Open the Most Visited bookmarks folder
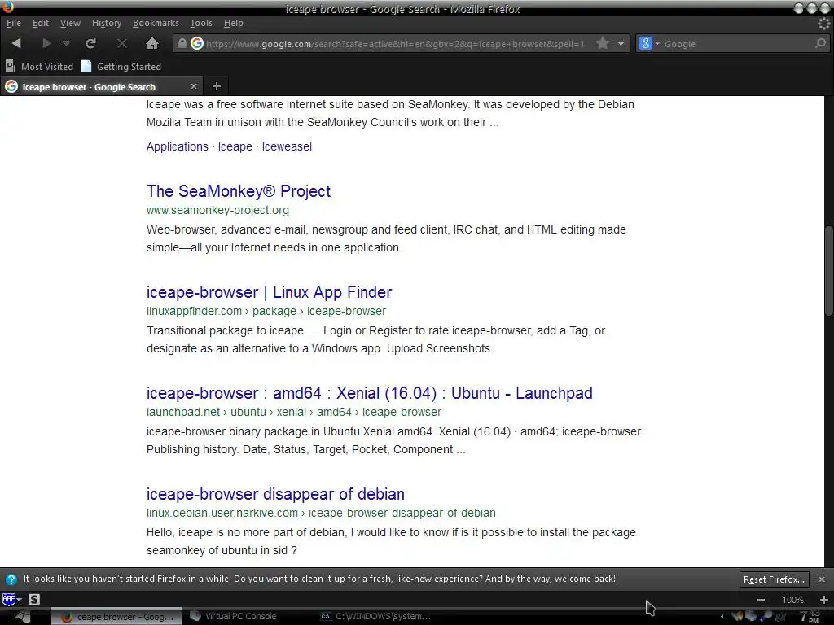Screen dimensions: 834x625 pyautogui.click(x=39, y=67)
